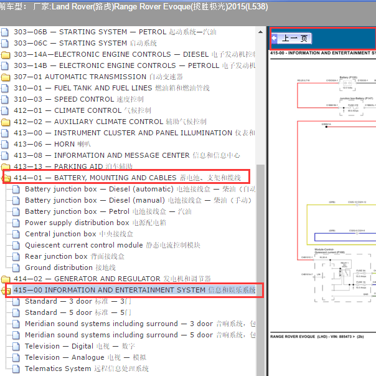Click document icon beside 310—01 Fuel Tank

coord(5,88)
